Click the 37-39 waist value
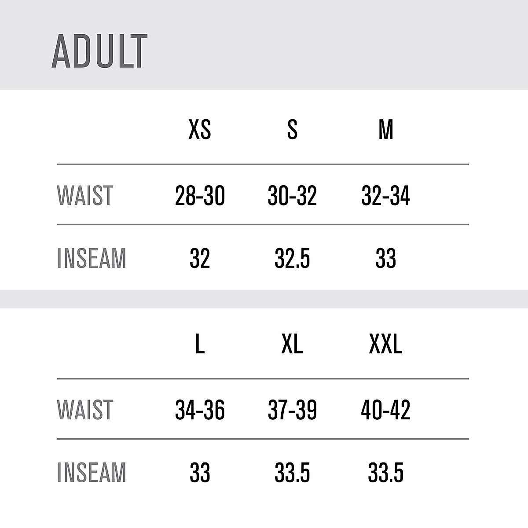 (292, 410)
